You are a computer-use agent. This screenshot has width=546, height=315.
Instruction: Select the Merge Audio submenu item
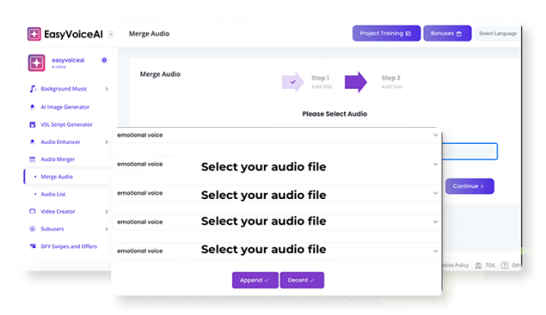(x=57, y=177)
